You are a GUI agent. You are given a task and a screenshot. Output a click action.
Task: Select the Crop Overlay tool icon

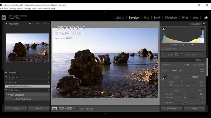click(164, 55)
